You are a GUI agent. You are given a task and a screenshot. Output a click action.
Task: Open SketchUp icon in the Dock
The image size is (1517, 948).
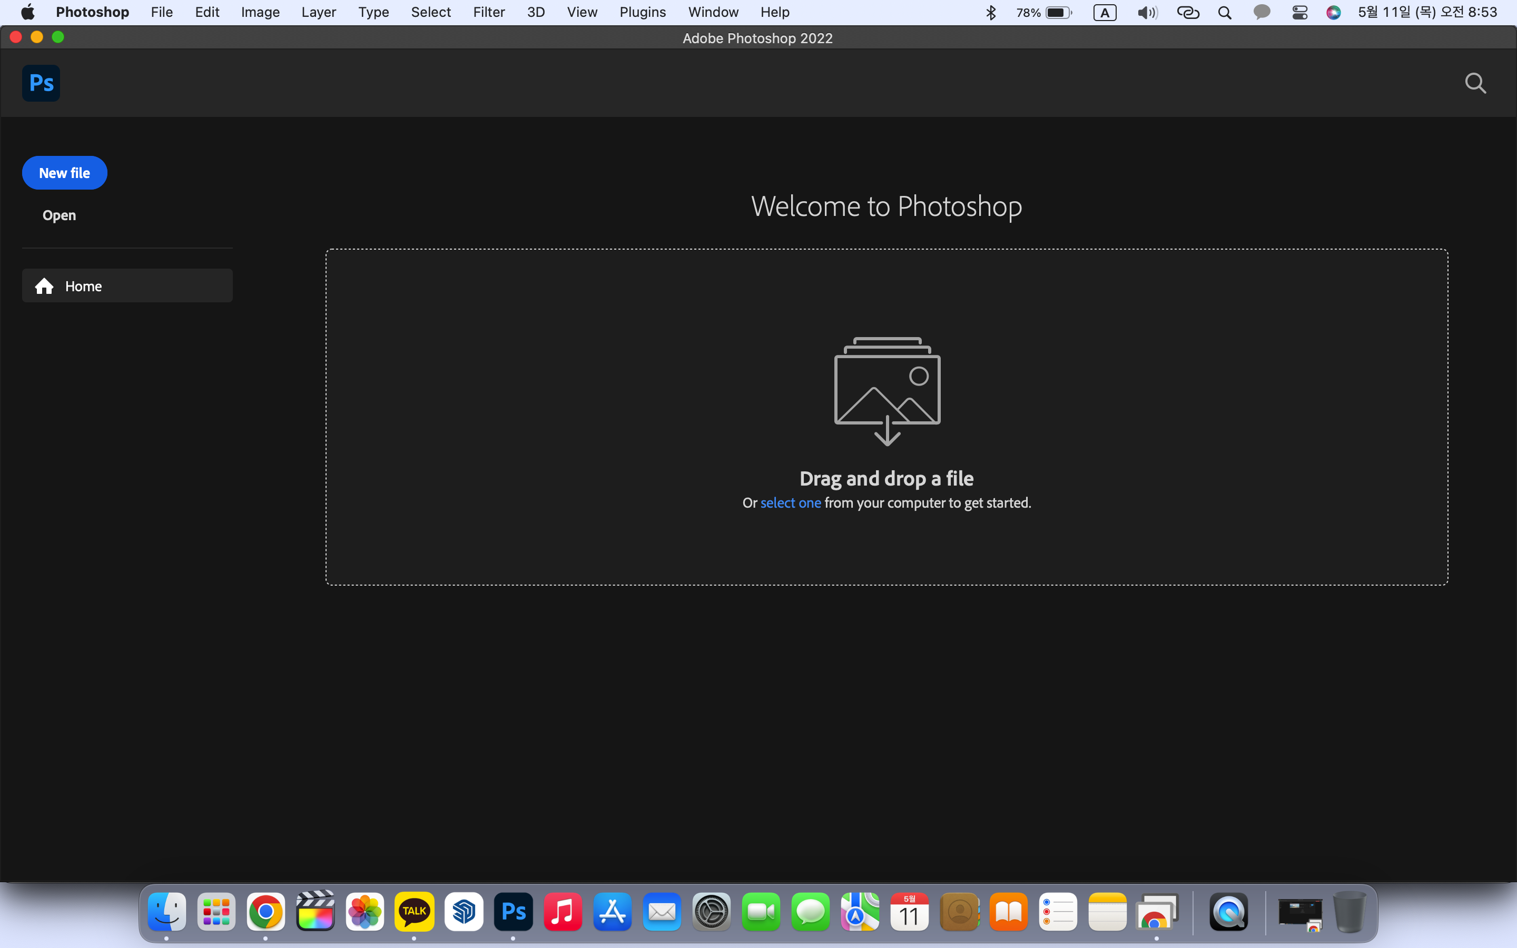(x=463, y=911)
